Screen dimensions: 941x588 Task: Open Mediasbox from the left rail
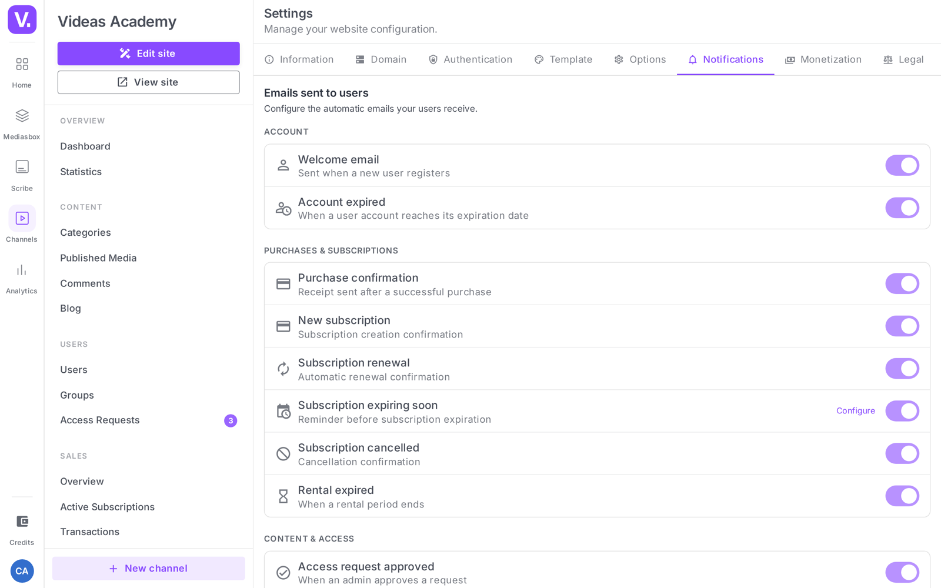click(x=22, y=123)
